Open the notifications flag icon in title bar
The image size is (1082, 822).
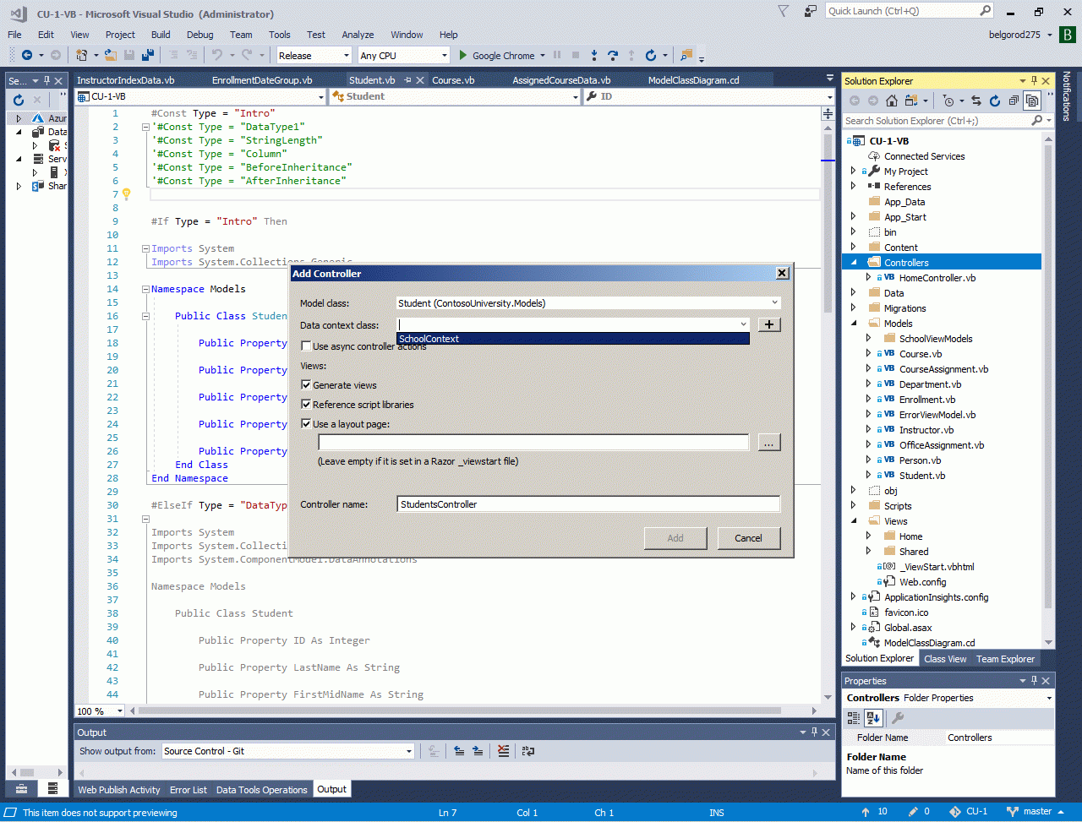(784, 11)
